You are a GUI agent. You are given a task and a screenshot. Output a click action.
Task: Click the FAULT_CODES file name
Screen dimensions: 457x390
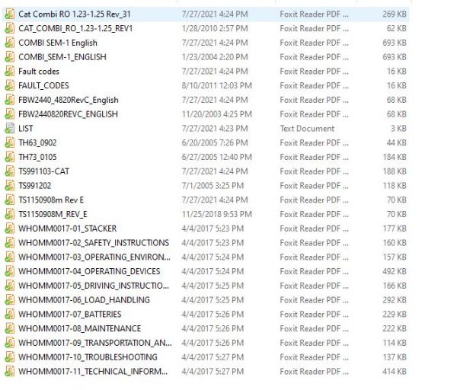pyautogui.click(x=43, y=85)
